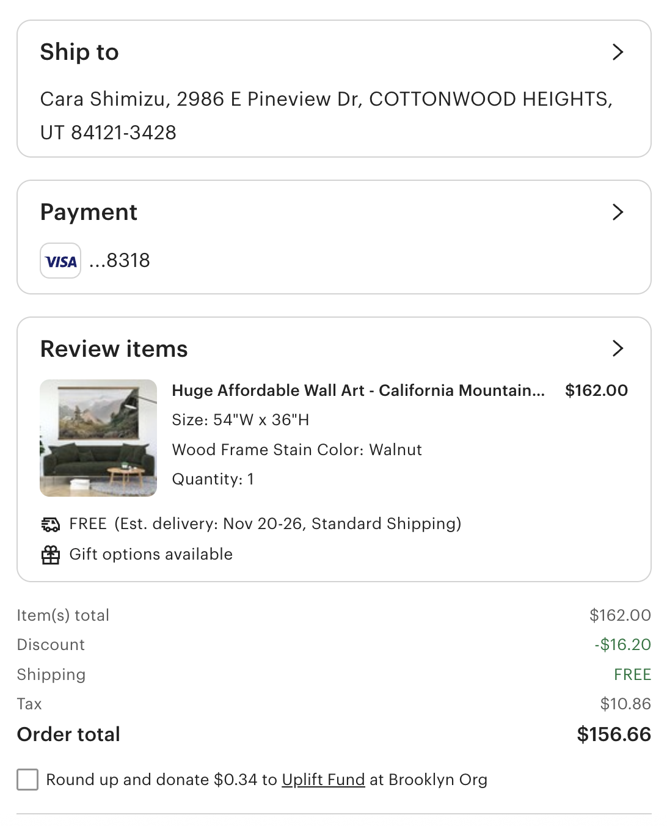Open Ship to details chevron
The image size is (667, 826).
pyautogui.click(x=618, y=52)
